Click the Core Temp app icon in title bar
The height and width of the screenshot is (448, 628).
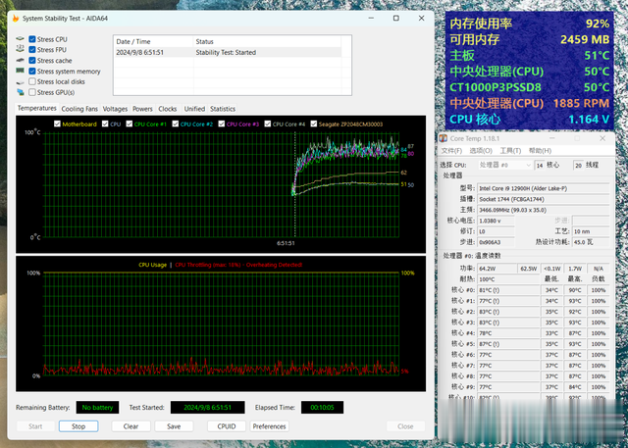[x=443, y=138]
